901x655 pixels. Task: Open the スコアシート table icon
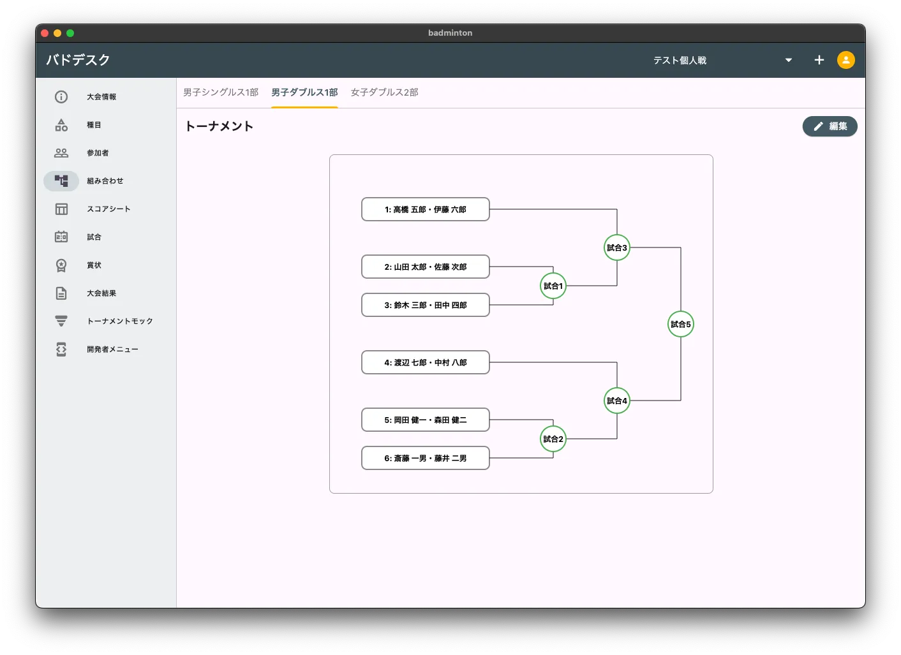(x=61, y=209)
